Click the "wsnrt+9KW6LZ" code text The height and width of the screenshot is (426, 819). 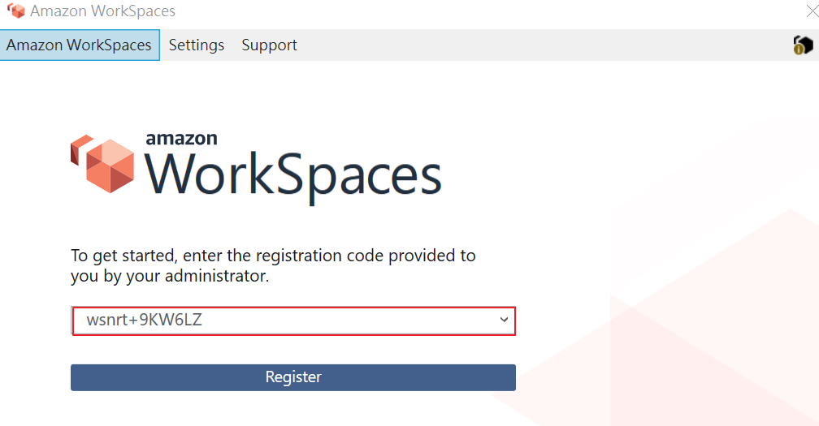point(144,321)
